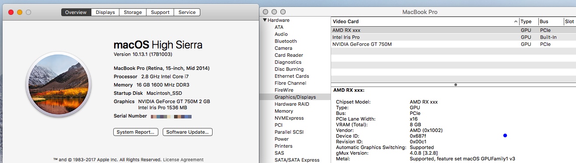Select SAS in the sidebar

click(279, 153)
